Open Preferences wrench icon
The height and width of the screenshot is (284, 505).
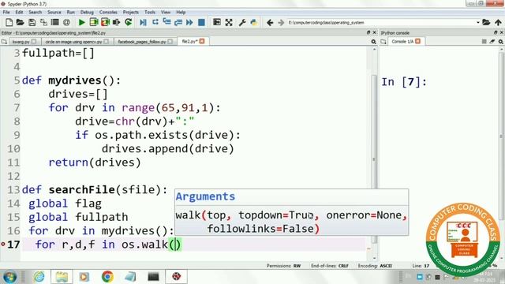[x=242, y=22]
